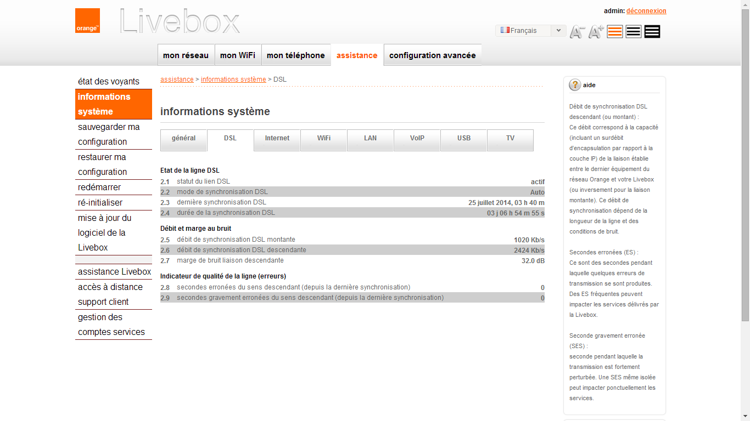Click the "1020 Kb/s" upstream rate value

[x=529, y=240]
